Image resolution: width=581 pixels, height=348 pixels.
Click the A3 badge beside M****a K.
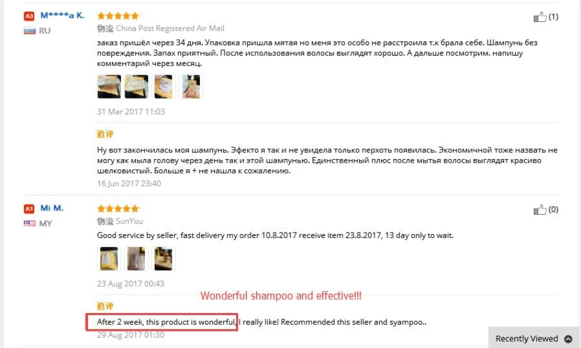29,16
